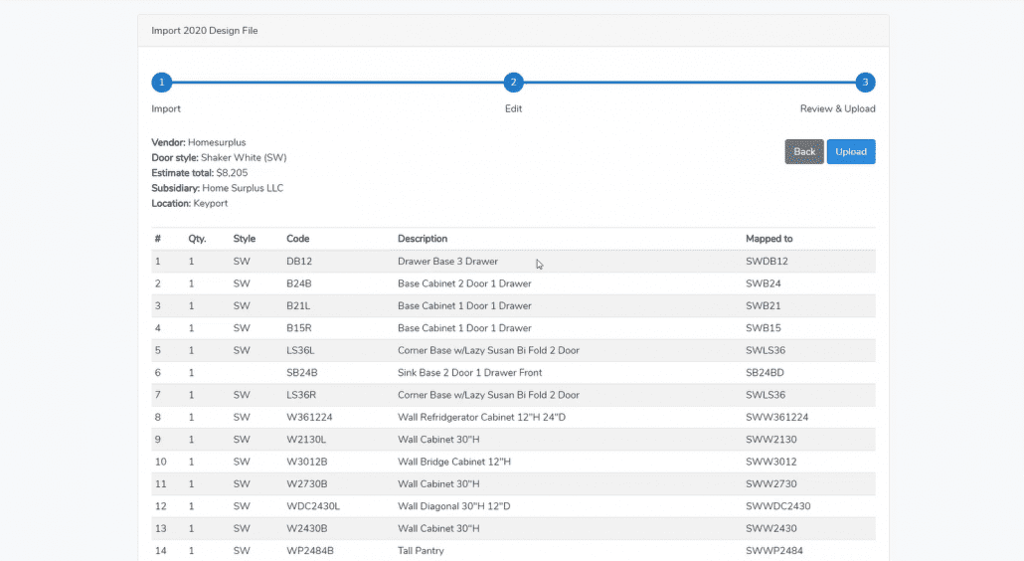The height and width of the screenshot is (561, 1024).
Task: Click mapped value SWW3012
Action: 771,462
